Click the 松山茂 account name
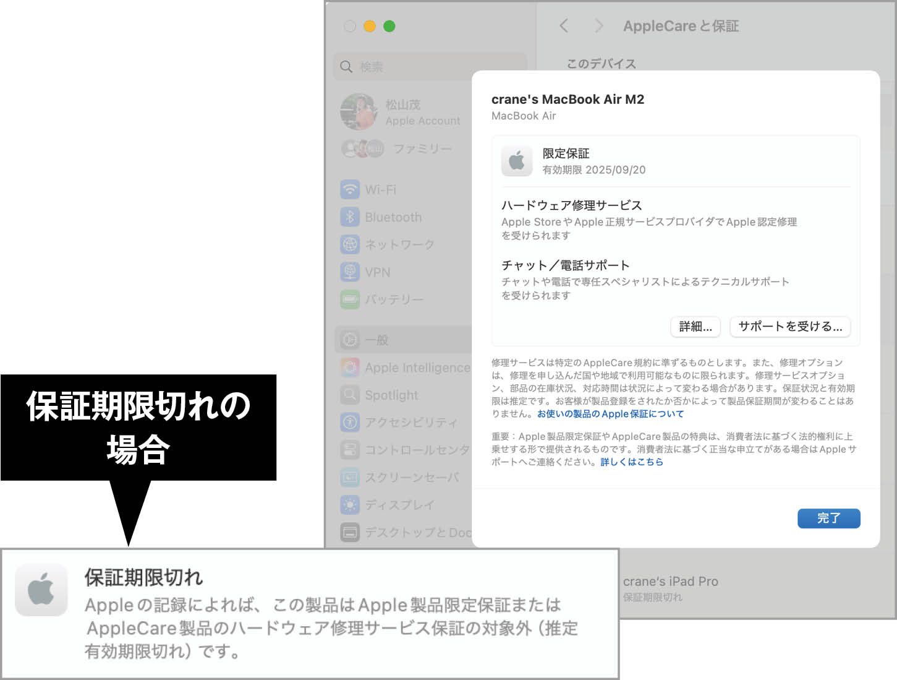The width and height of the screenshot is (897, 680). click(x=403, y=105)
